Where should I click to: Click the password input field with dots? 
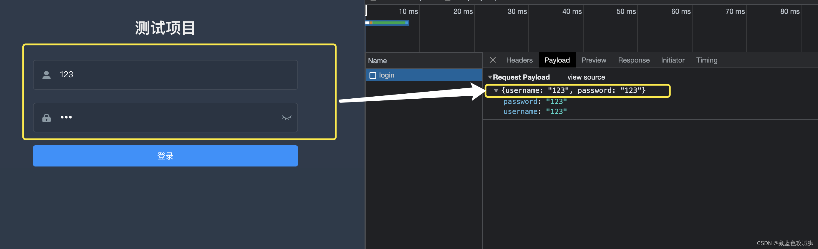(165, 117)
